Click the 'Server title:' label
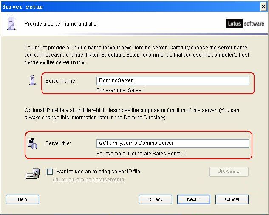The image size is (269, 215). [x=58, y=143]
